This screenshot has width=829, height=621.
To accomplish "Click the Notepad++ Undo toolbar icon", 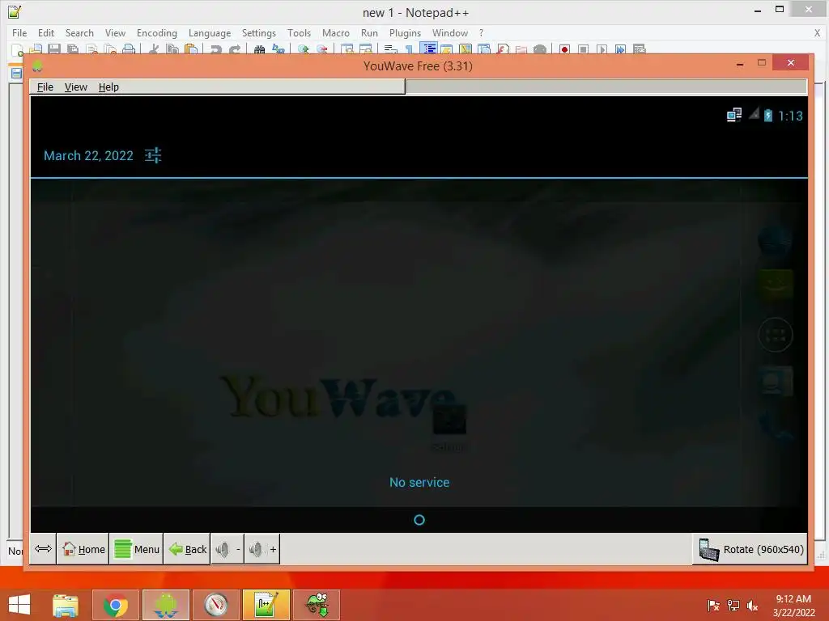I will click(x=215, y=49).
